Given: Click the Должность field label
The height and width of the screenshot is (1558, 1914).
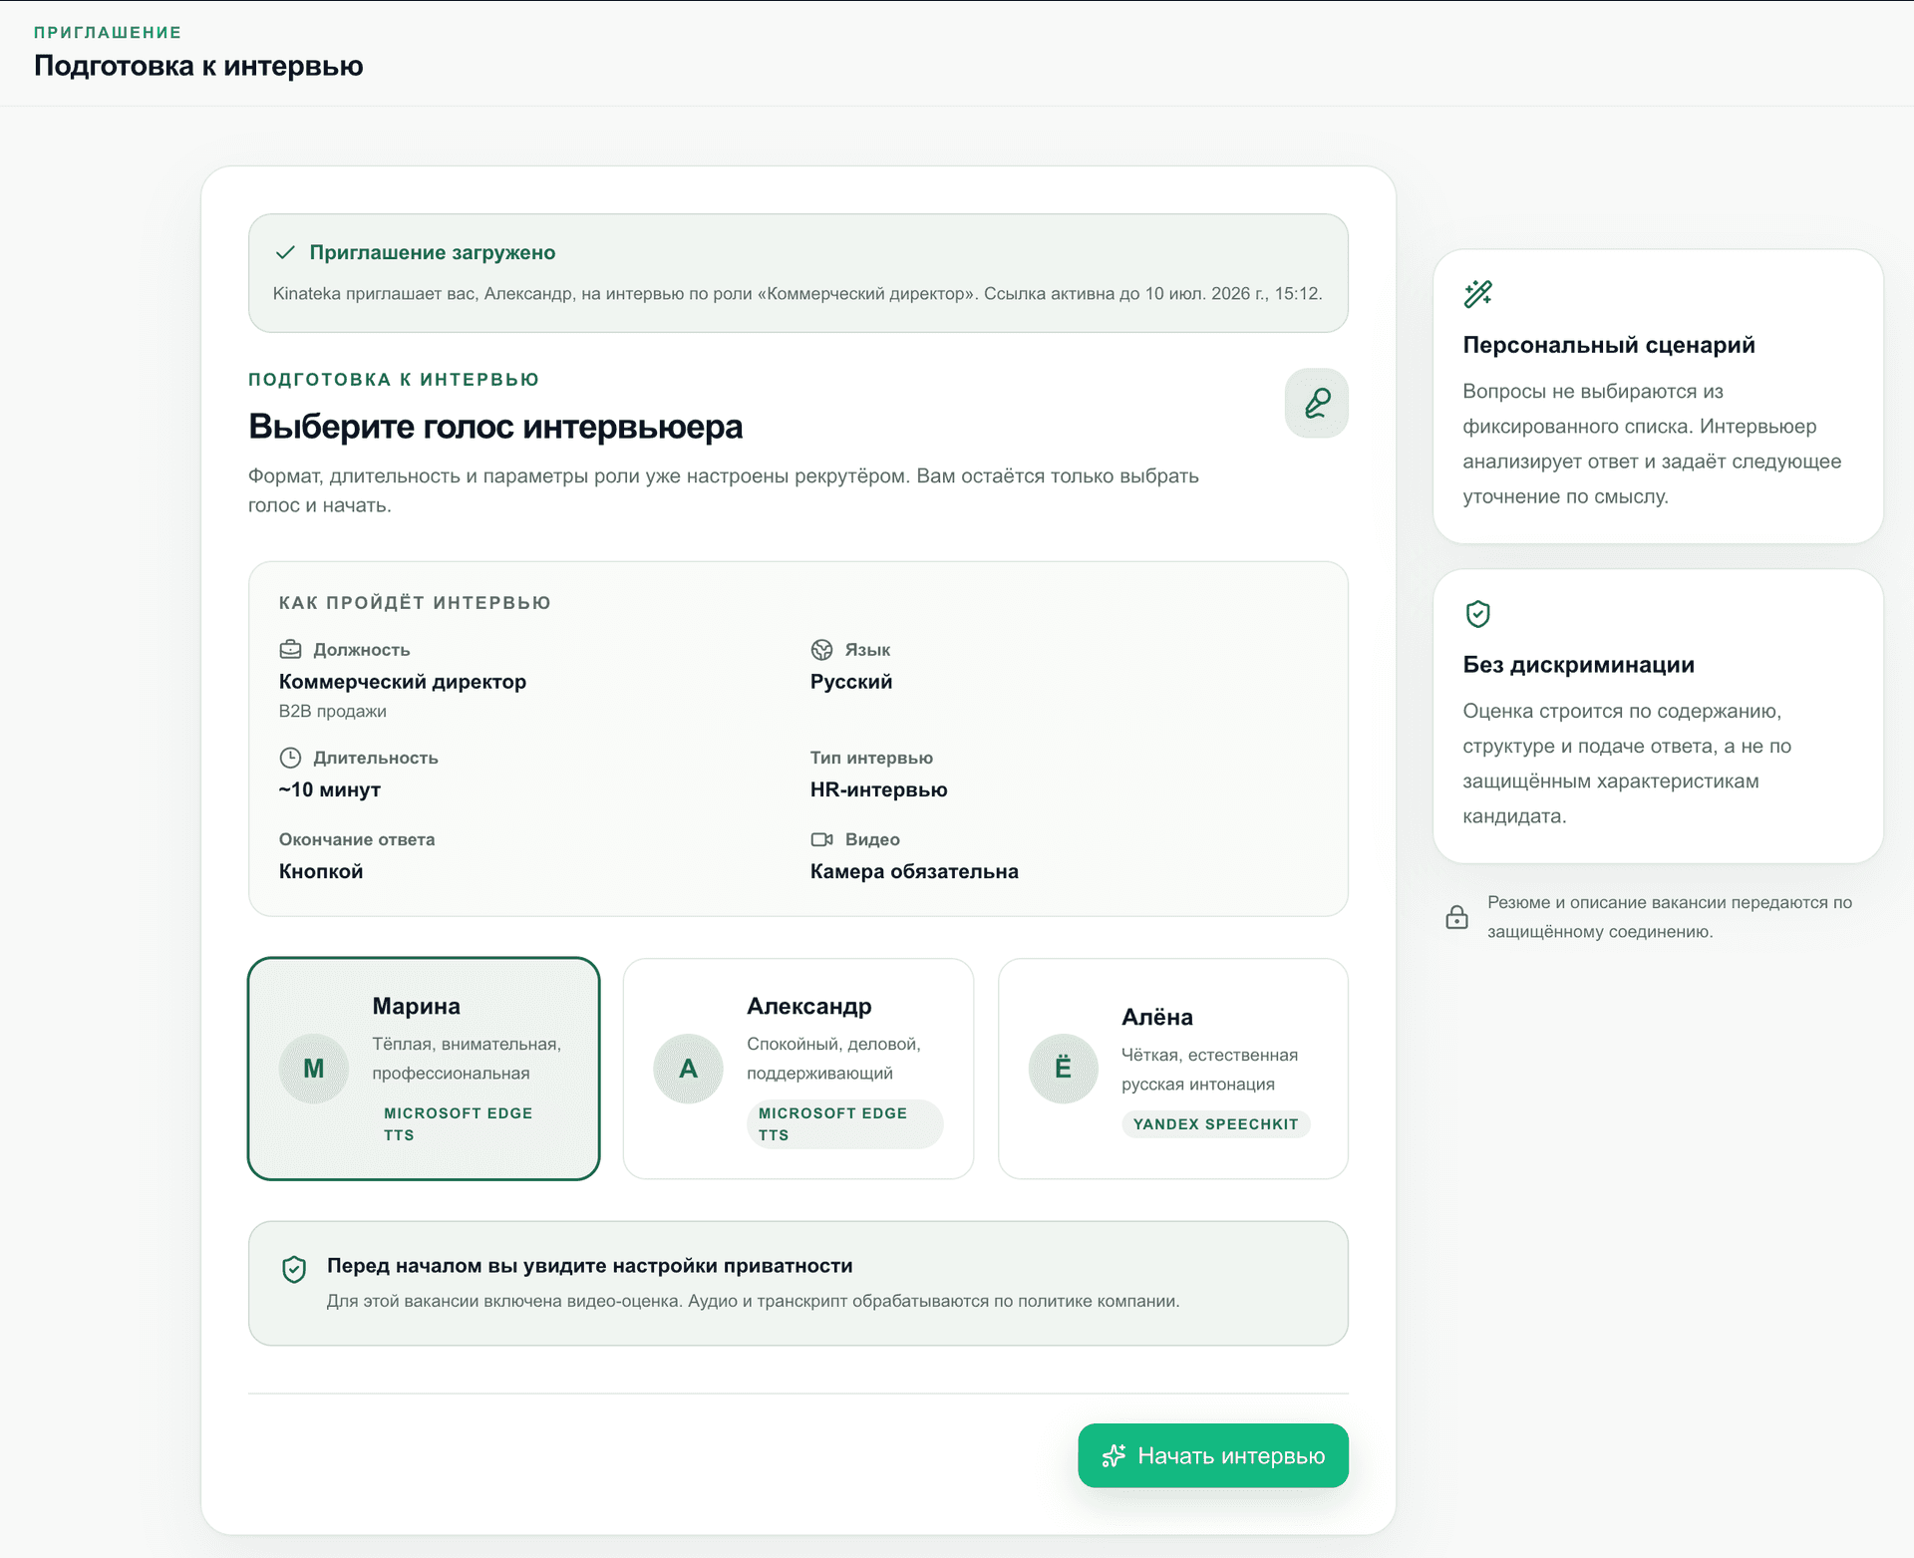Looking at the screenshot, I should pos(362,650).
